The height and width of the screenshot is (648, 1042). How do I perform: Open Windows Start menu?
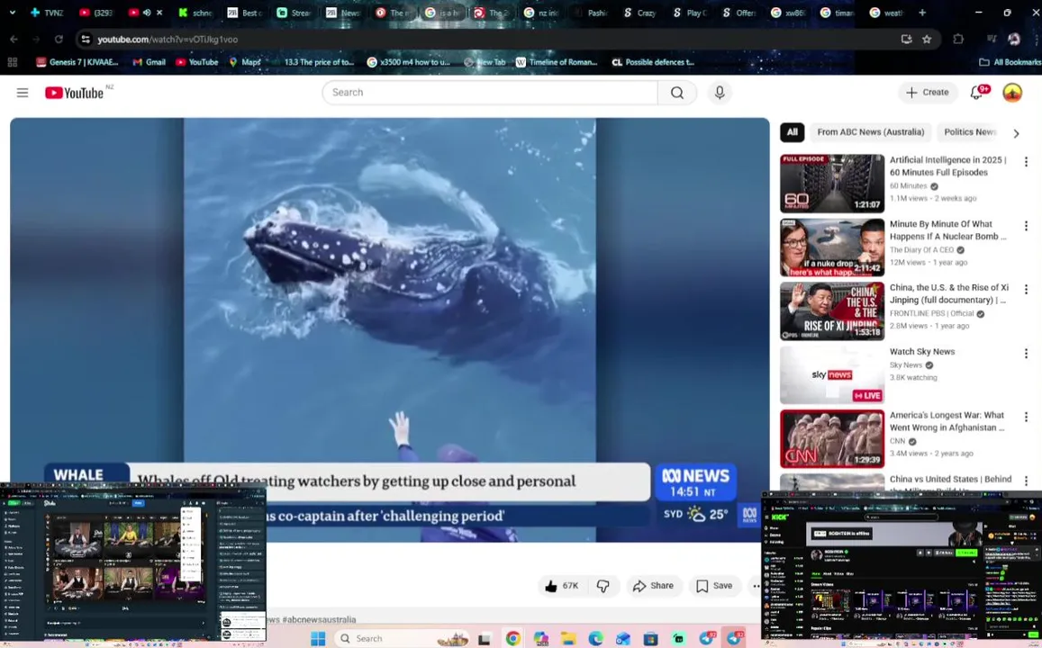click(x=318, y=638)
